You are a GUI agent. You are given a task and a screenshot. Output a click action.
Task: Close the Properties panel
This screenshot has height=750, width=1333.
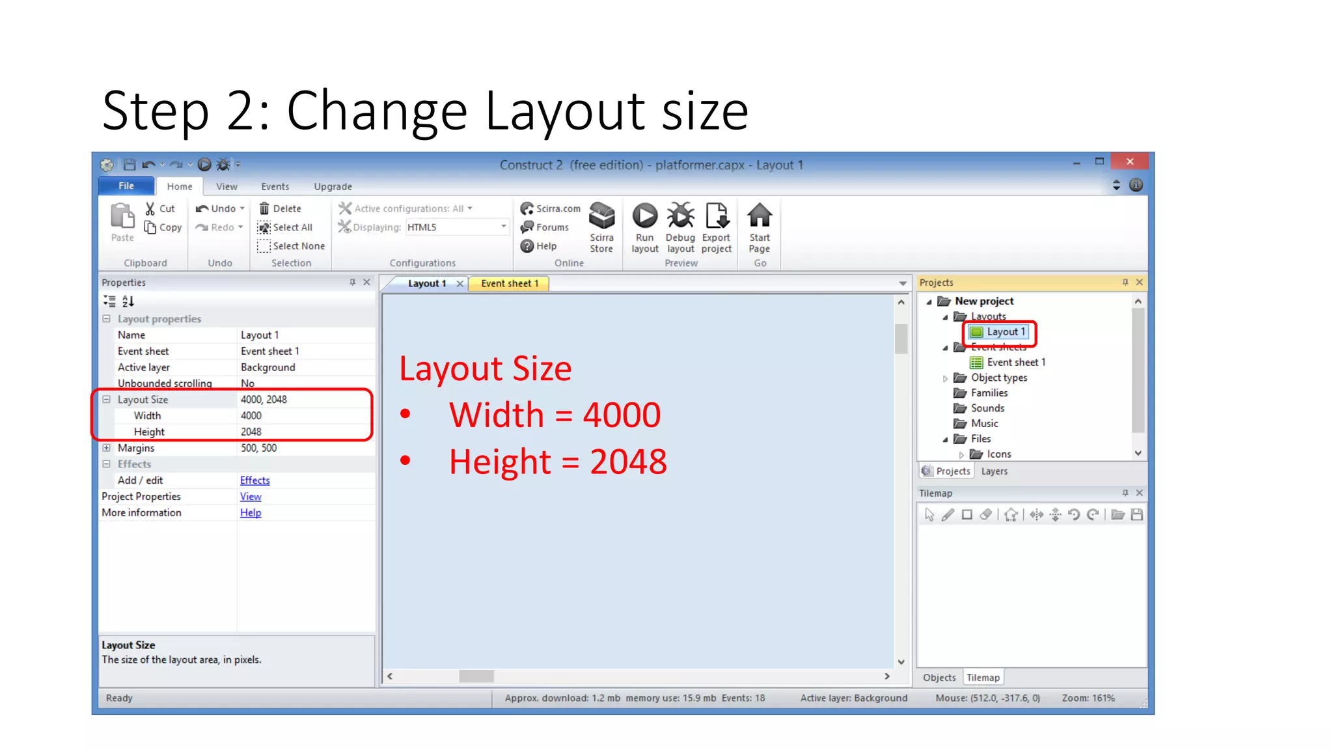pos(366,283)
